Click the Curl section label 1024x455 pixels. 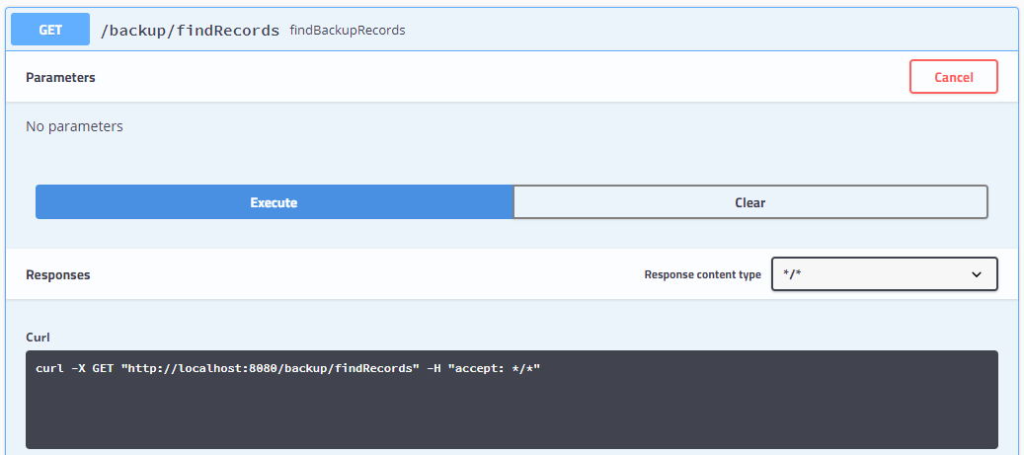tap(39, 337)
